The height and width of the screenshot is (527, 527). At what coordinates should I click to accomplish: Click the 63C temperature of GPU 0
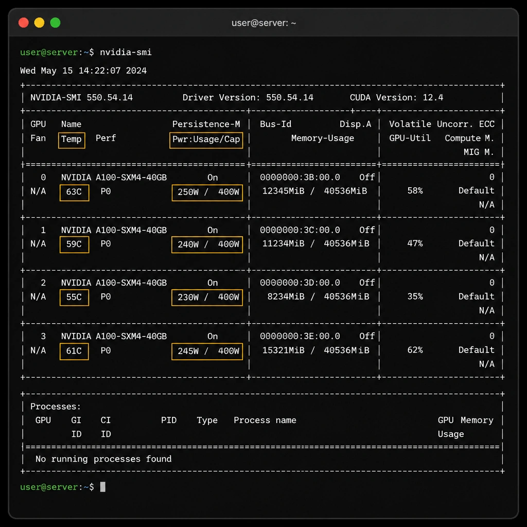click(x=74, y=192)
